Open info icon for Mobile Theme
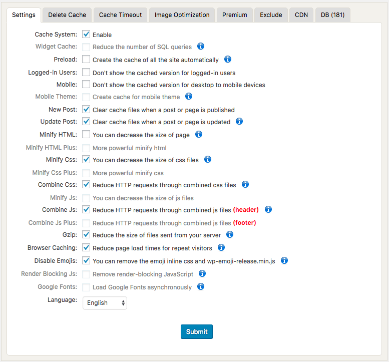 point(189,96)
